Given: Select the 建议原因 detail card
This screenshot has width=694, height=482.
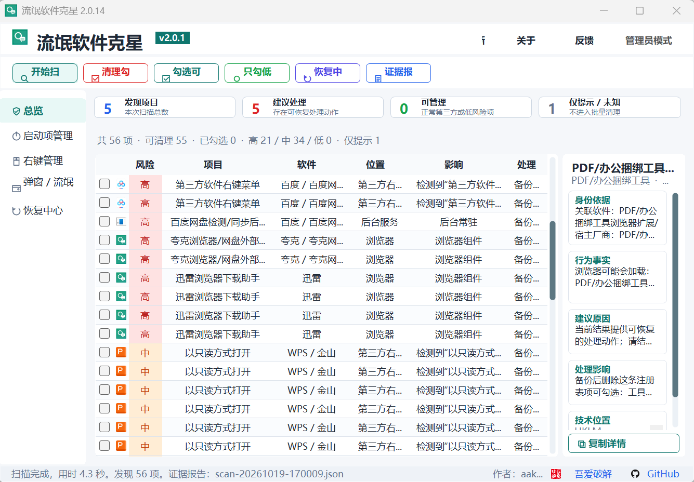Looking at the screenshot, I should [618, 332].
